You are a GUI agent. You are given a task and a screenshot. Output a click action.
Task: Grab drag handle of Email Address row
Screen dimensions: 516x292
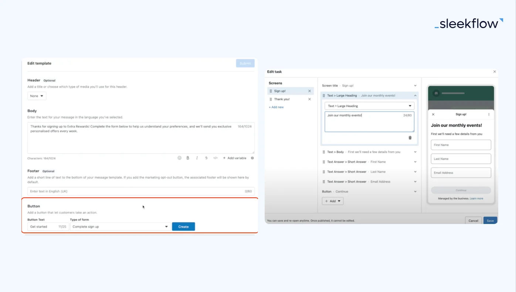pos(324,182)
